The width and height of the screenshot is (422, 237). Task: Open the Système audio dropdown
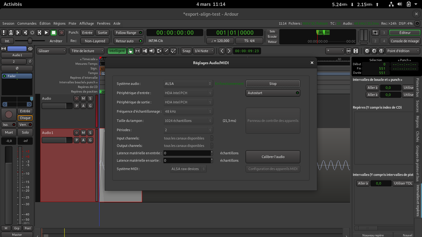tap(188, 84)
